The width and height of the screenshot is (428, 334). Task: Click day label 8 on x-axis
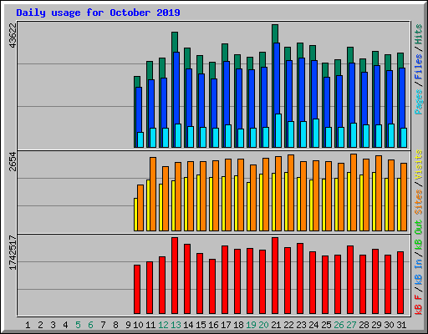(x=115, y=325)
